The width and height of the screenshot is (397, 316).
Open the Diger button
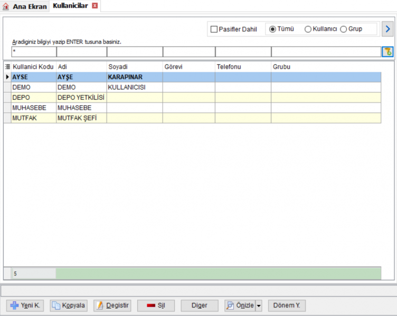click(200, 305)
